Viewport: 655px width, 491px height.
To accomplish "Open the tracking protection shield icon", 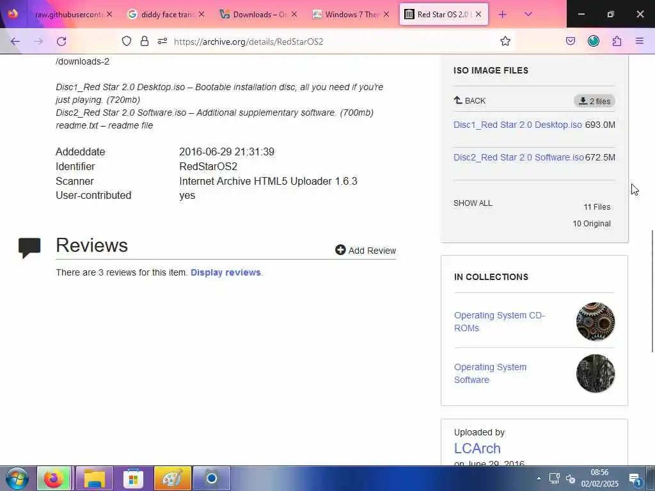I will click(x=127, y=41).
